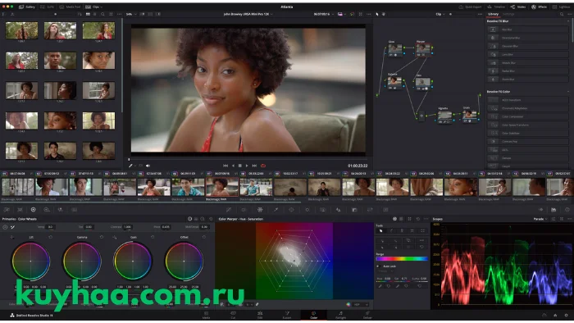Click the Color Warper palette icon
The width and height of the screenshot is (574, 323).
260,210
